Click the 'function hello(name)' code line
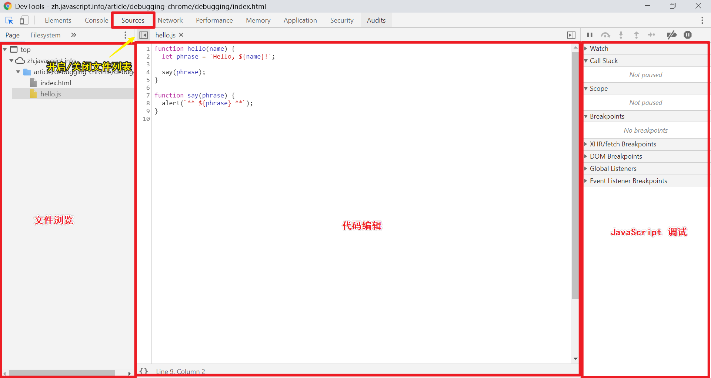This screenshot has height=378, width=711. [194, 49]
